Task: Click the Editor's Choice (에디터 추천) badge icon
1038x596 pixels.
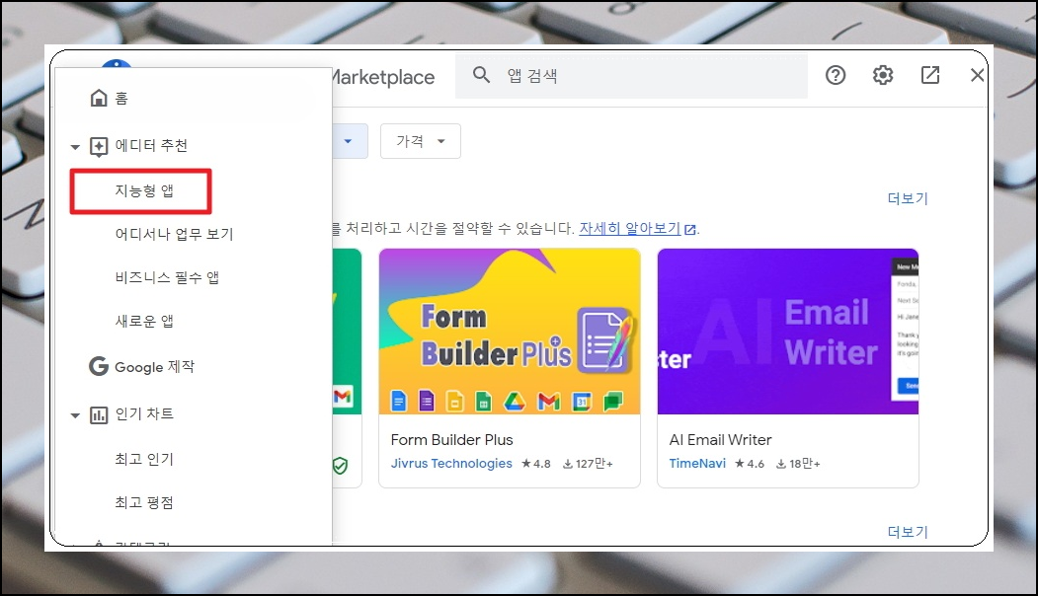Action: (x=99, y=146)
